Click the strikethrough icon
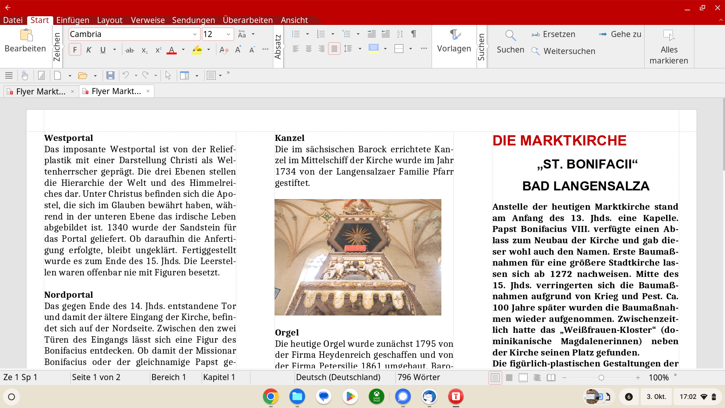725x408 pixels. tap(130, 50)
